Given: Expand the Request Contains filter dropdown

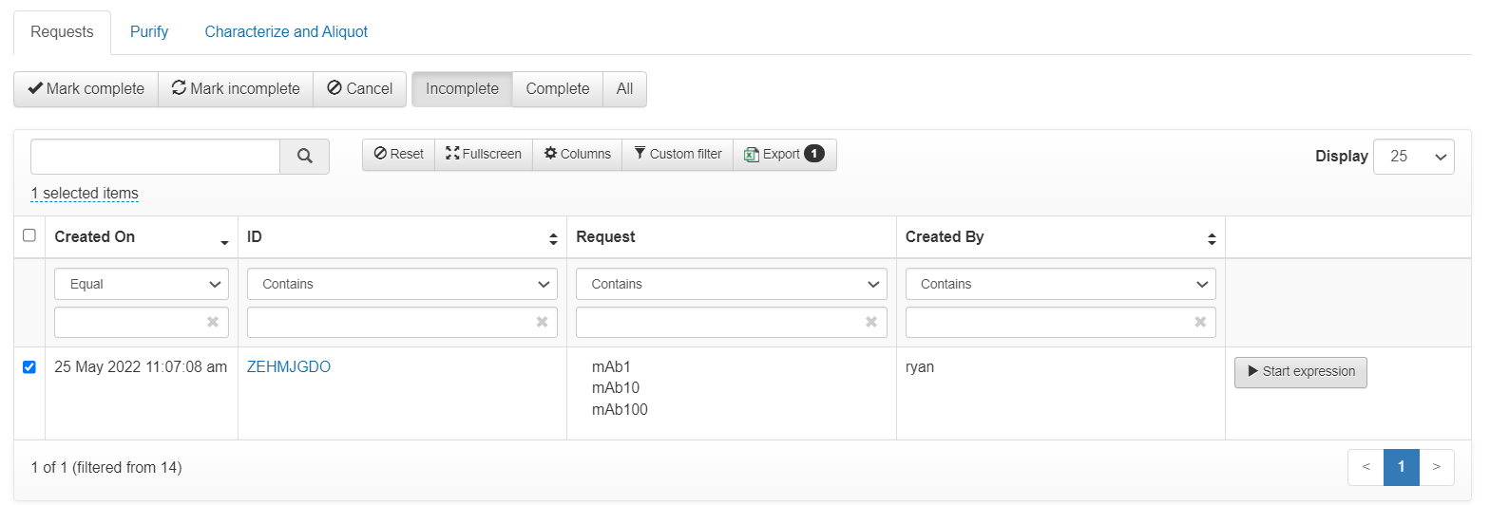Looking at the screenshot, I should [731, 284].
